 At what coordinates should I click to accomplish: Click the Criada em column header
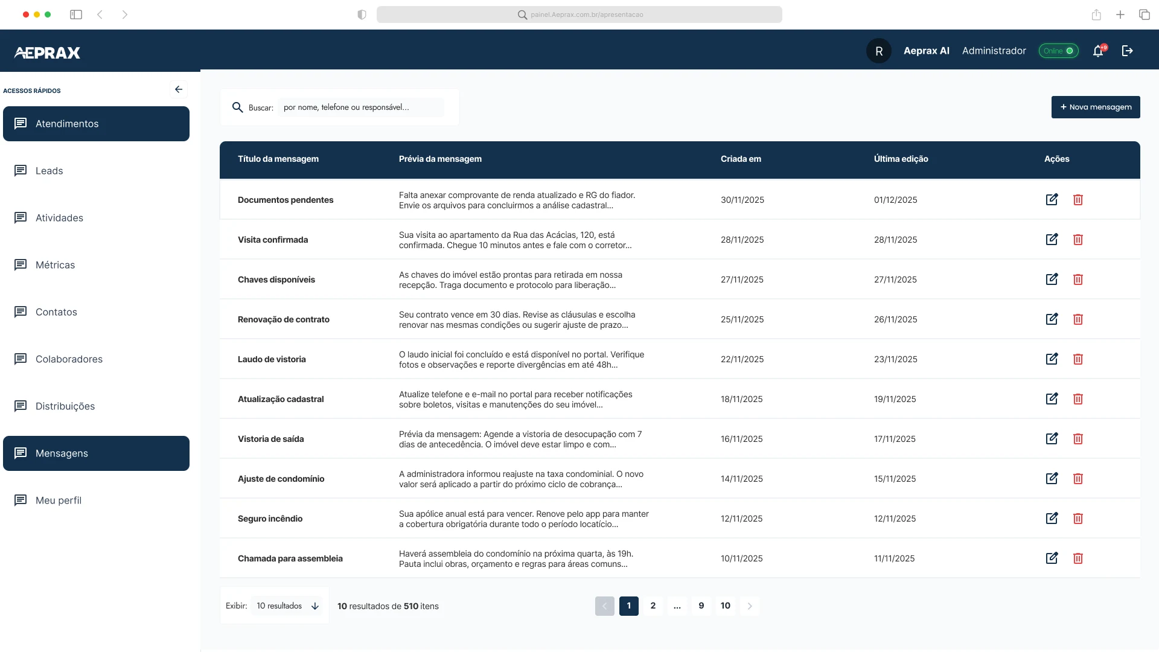pos(741,159)
